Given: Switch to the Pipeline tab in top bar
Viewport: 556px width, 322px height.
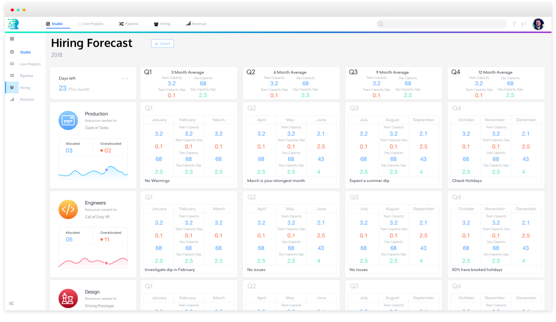Looking at the screenshot, I should [x=128, y=24].
